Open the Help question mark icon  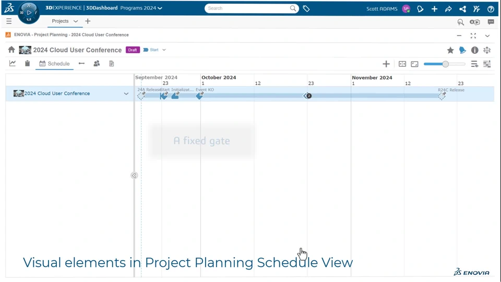tap(491, 9)
